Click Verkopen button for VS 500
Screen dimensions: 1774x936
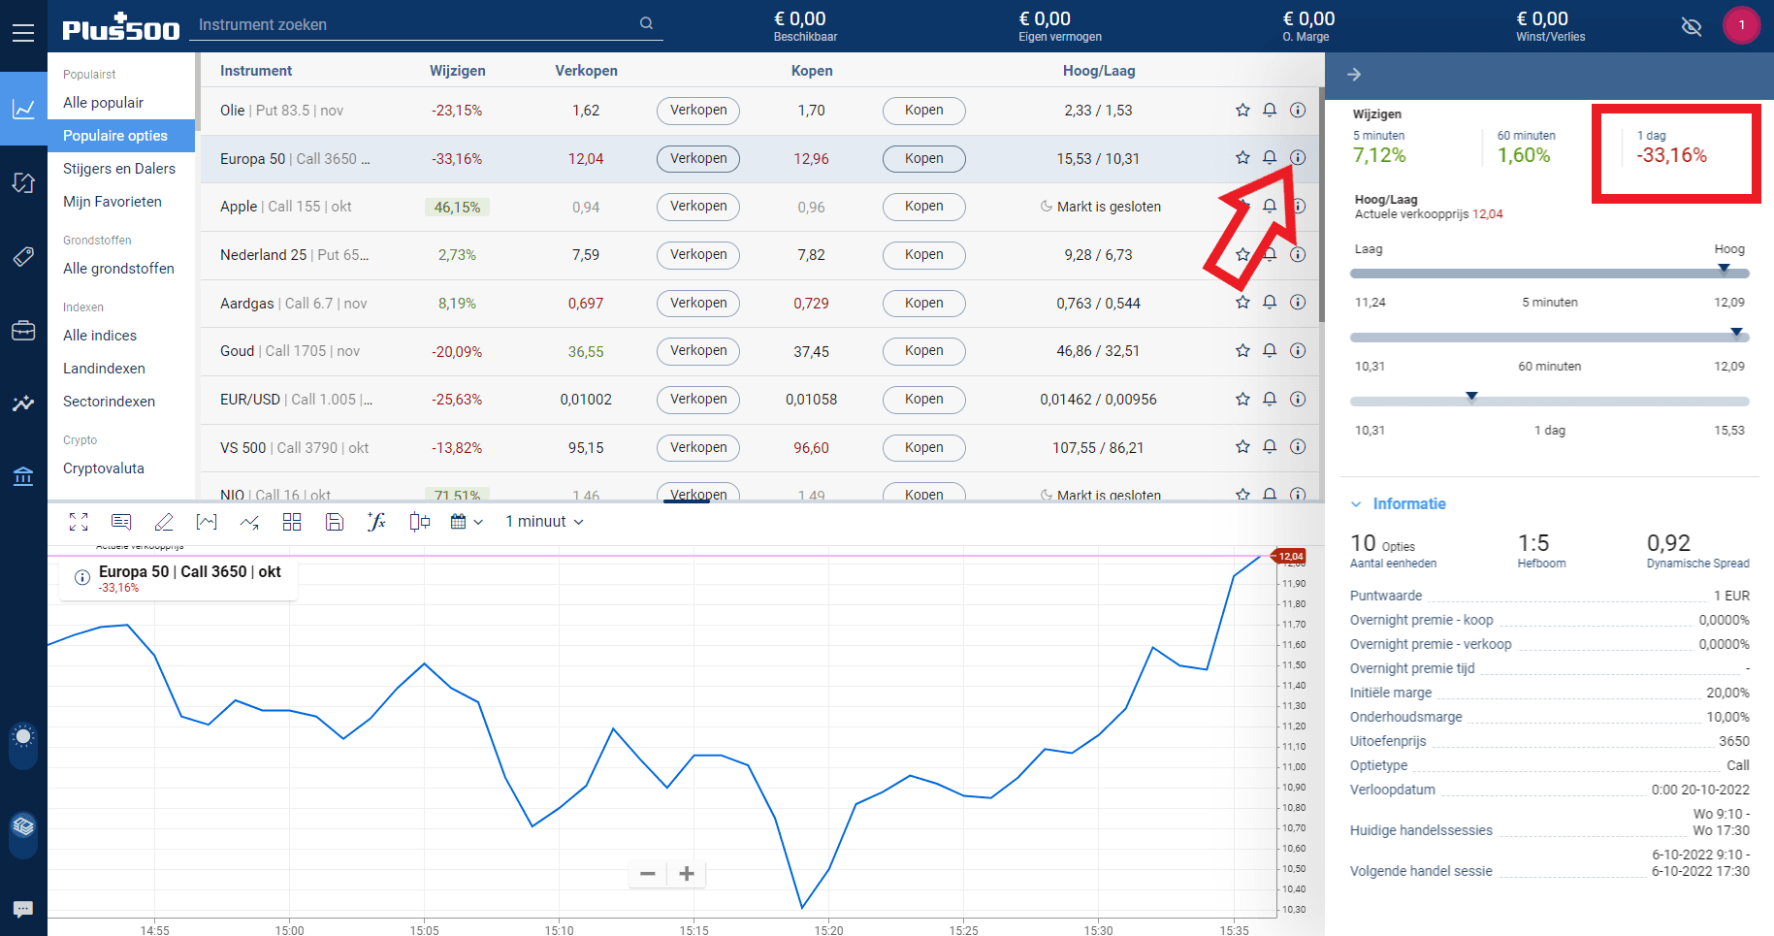pos(697,447)
